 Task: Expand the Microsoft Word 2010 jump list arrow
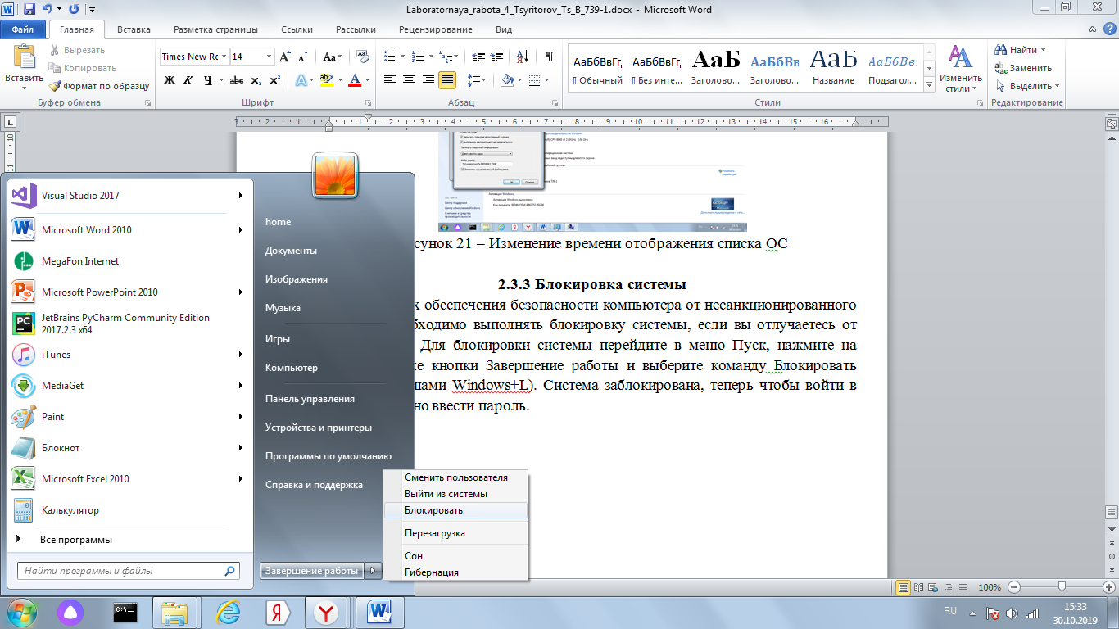(240, 230)
